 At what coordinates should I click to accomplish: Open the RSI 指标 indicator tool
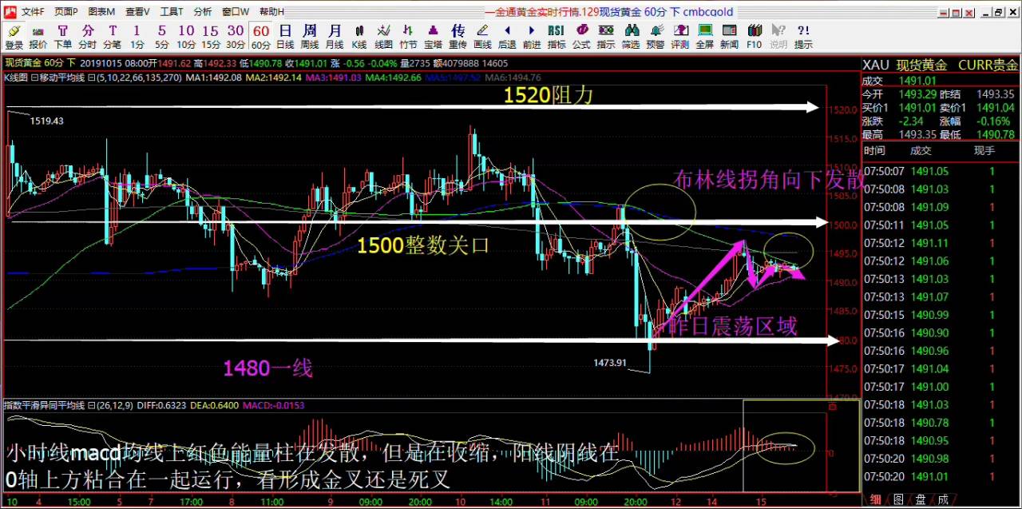pos(557,37)
